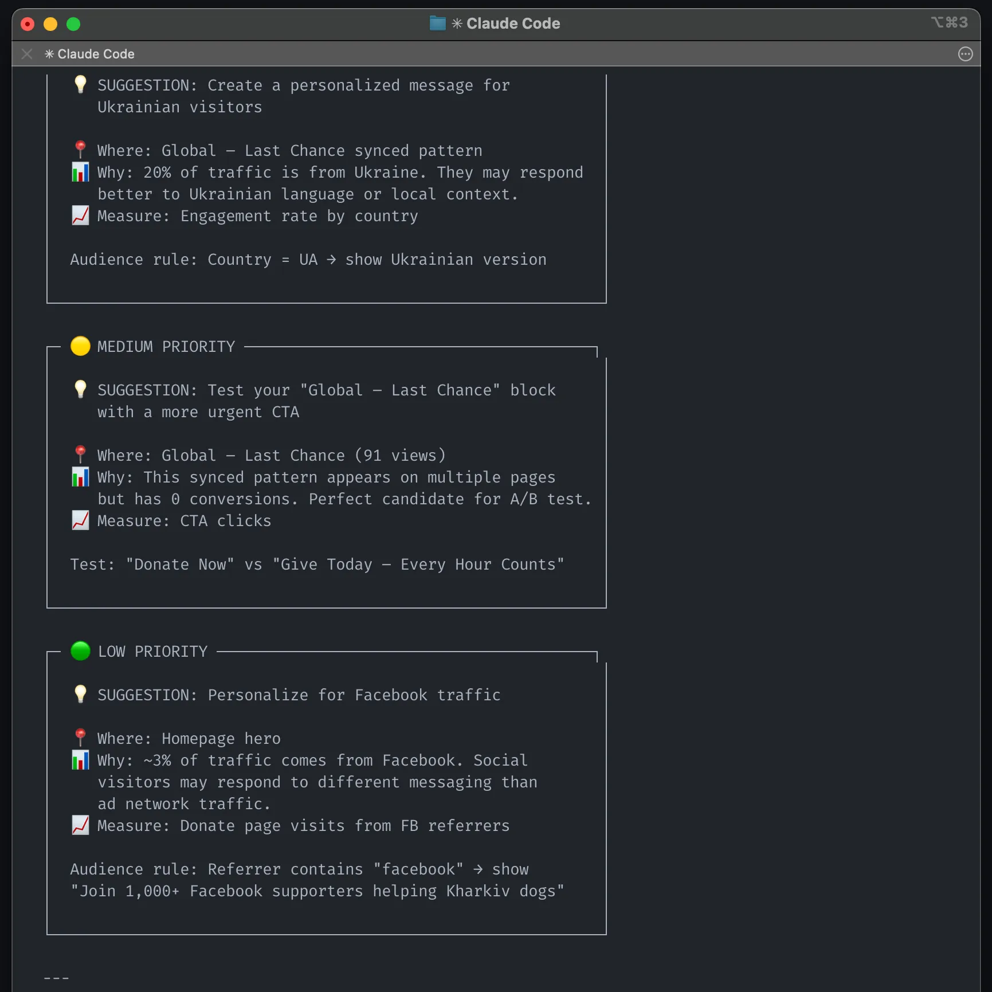Image resolution: width=992 pixels, height=992 pixels.
Task: Click the window title 'Claude Code'
Action: click(513, 23)
